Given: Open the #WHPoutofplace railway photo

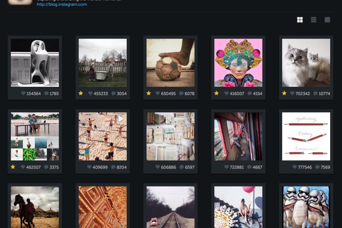Looking at the screenshot, I should [x=171, y=207].
